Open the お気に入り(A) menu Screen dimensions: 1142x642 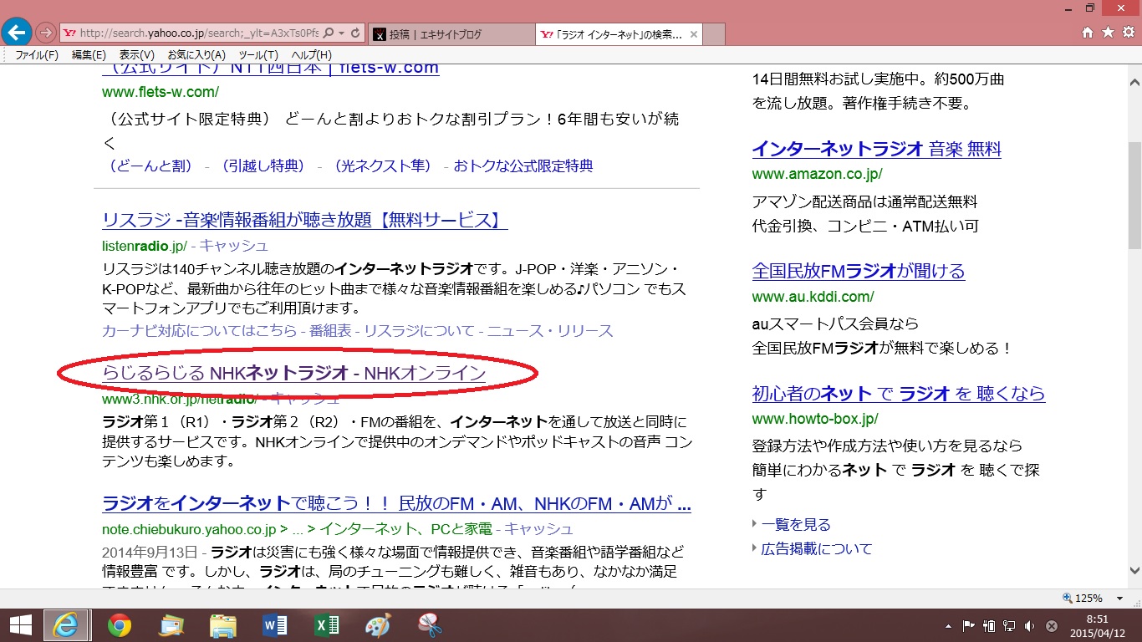196,55
